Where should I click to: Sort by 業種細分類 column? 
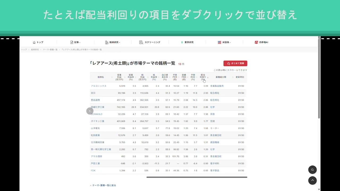tap(221, 77)
